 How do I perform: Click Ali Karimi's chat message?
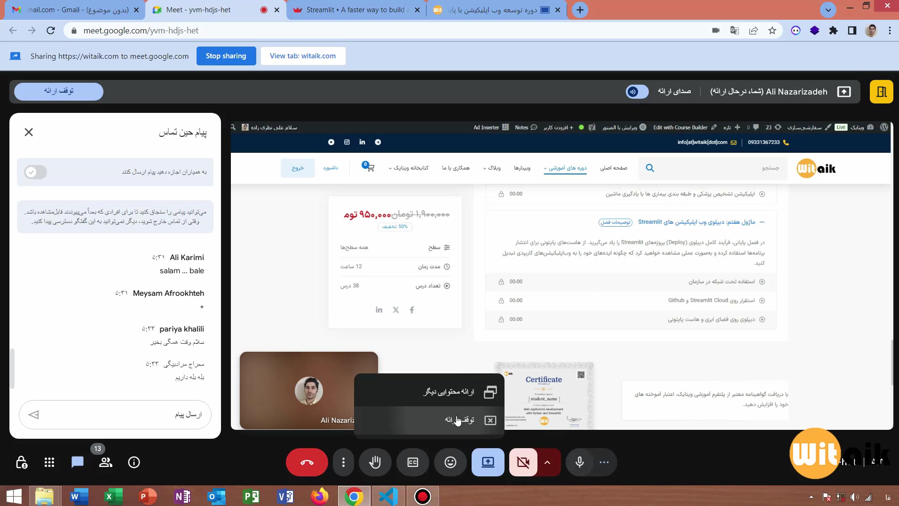(182, 271)
